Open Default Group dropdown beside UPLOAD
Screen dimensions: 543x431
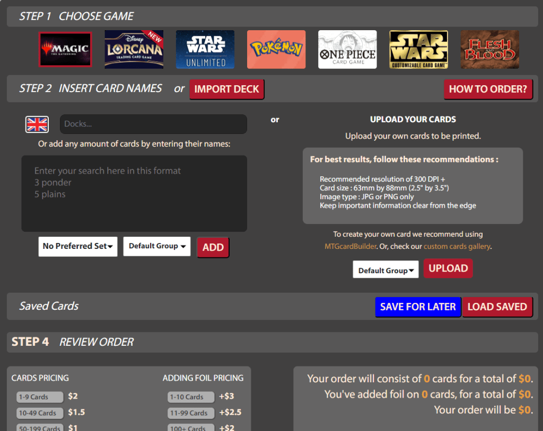pyautogui.click(x=386, y=270)
